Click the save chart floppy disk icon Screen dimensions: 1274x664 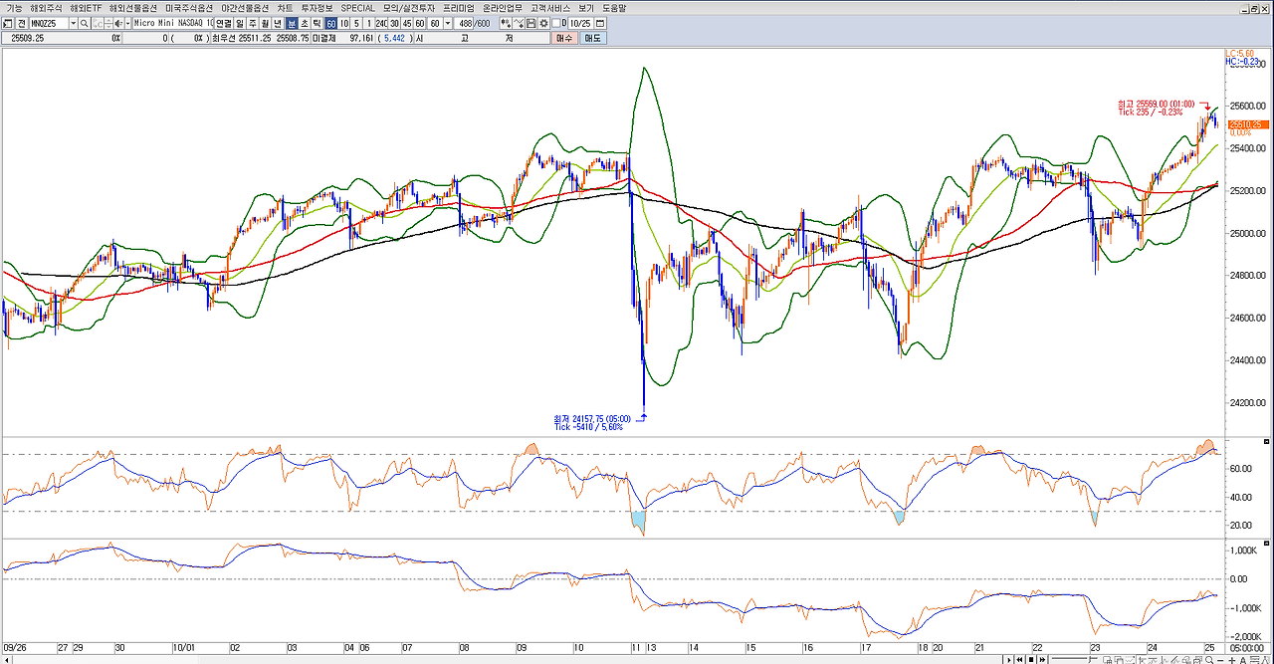pos(531,23)
